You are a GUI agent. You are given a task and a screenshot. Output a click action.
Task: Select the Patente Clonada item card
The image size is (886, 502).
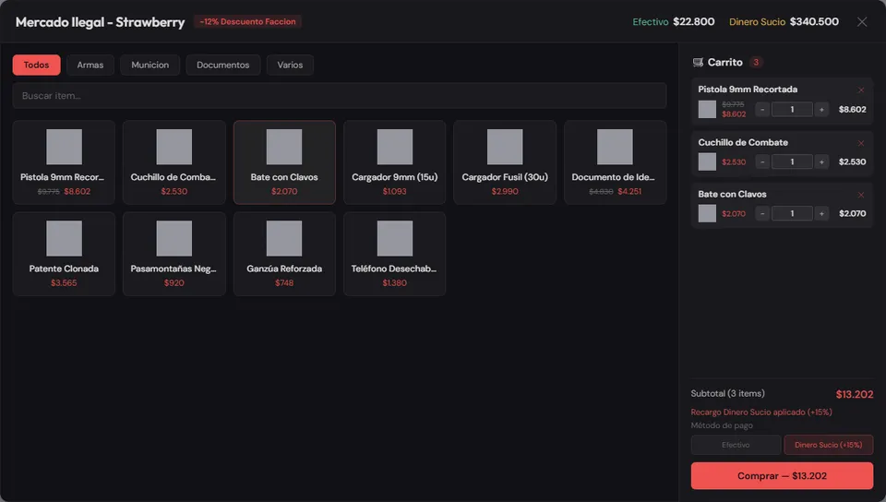coord(64,254)
